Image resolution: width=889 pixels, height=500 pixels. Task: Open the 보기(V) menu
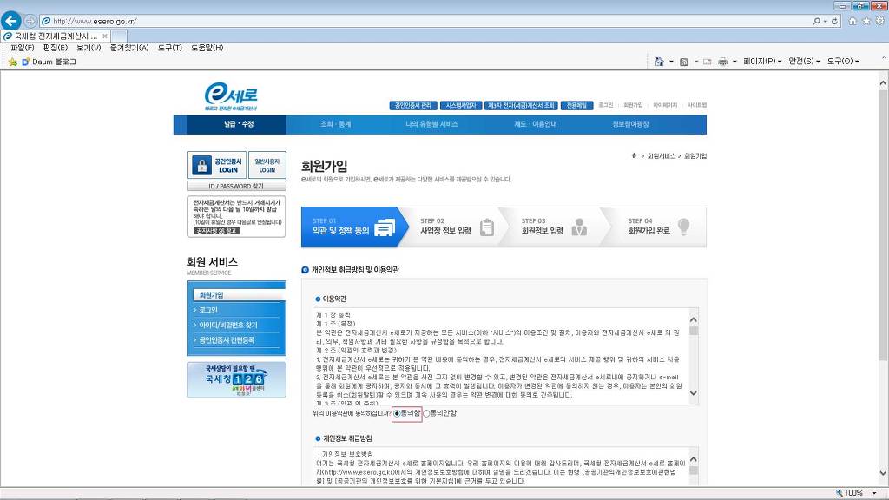pyautogui.click(x=89, y=48)
